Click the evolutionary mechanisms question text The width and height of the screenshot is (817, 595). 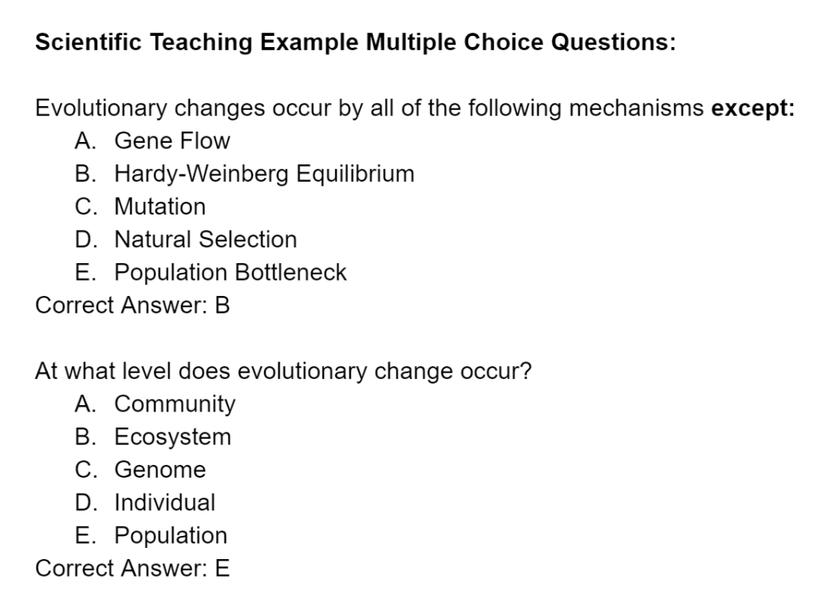(415, 108)
